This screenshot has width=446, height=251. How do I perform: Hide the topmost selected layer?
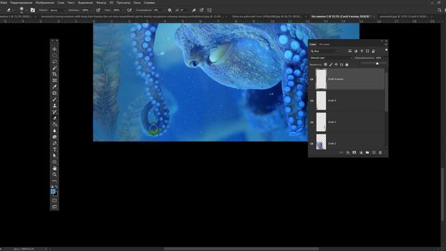click(x=312, y=79)
